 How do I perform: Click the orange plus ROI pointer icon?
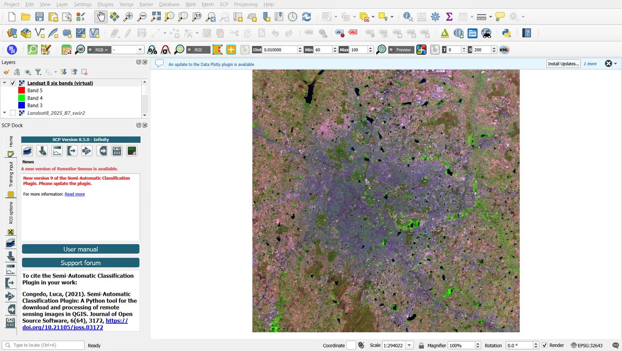[x=231, y=50]
